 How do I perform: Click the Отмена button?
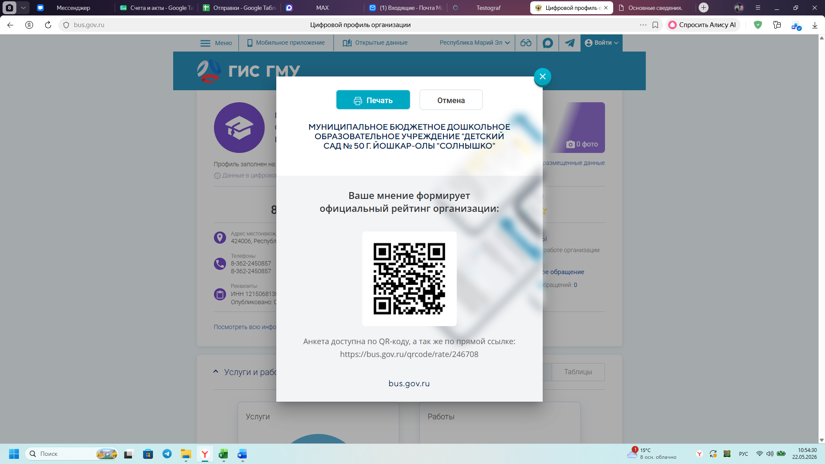(451, 100)
